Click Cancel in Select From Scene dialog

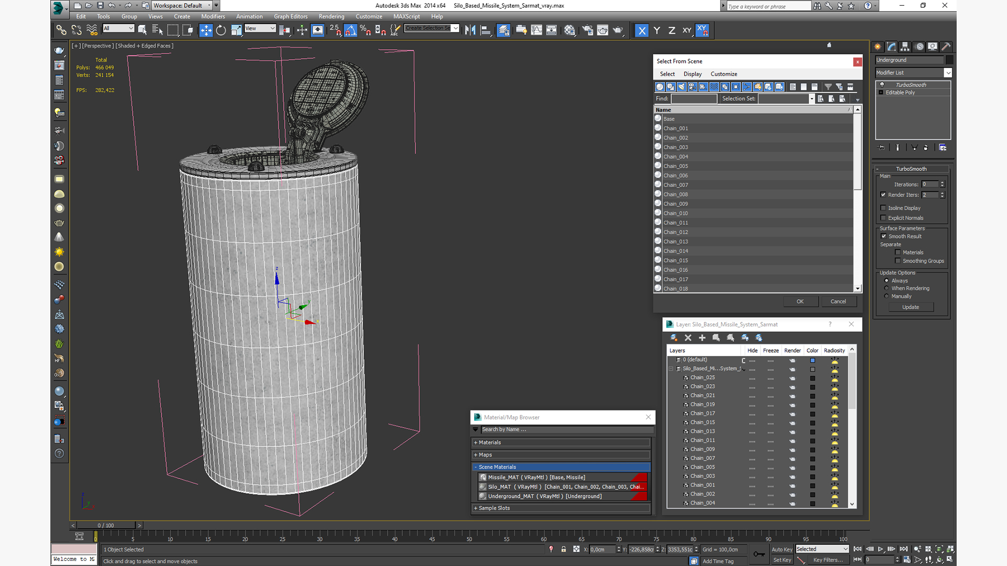click(838, 301)
